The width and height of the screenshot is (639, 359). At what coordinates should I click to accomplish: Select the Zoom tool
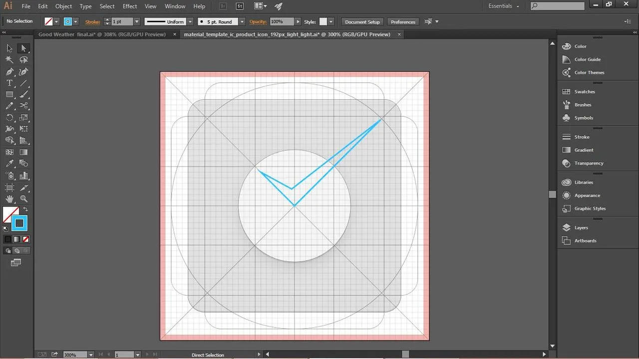tap(23, 199)
